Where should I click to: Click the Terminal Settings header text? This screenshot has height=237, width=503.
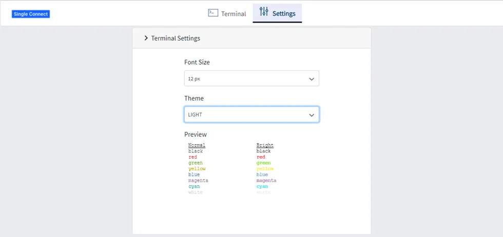pos(176,38)
